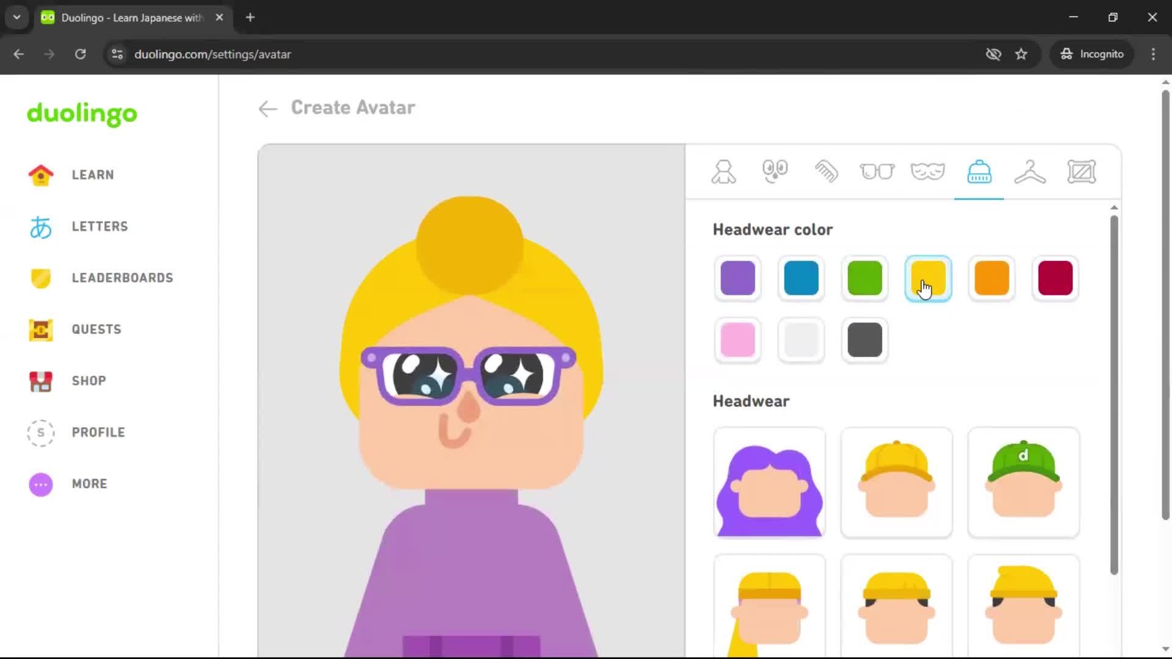Select the pink headwear color
Viewport: 1172px width, 659px height.
[x=737, y=340]
